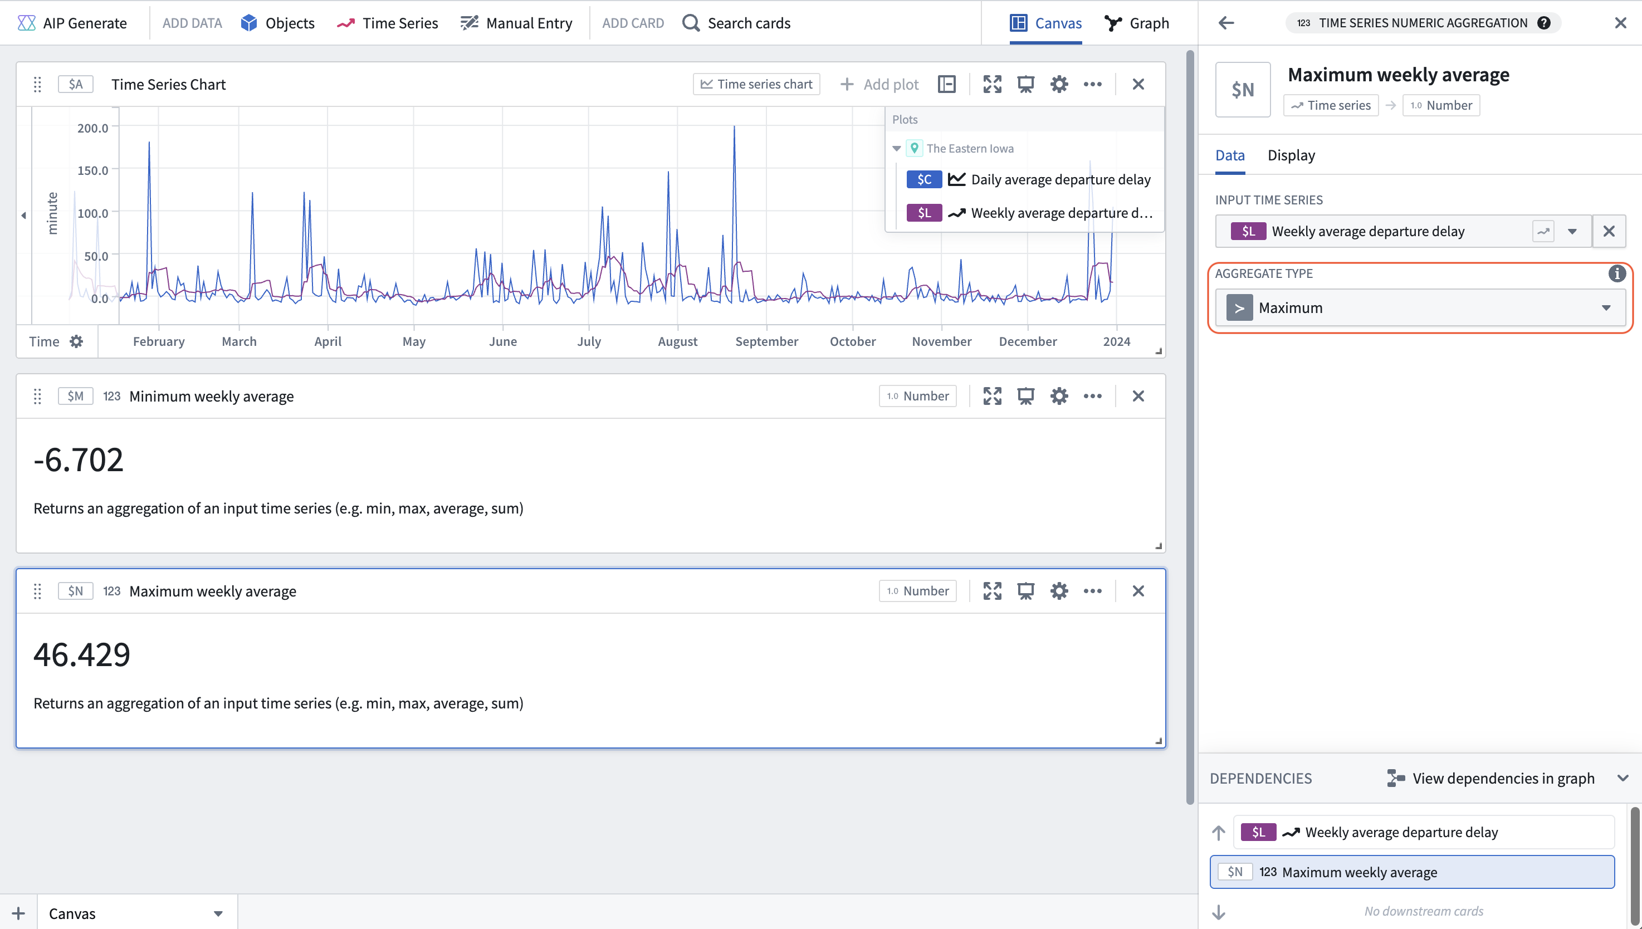Click drag handle of Minimum weekly average
The height and width of the screenshot is (929, 1642).
[37, 396]
